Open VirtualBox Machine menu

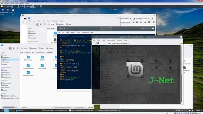(x=7, y=3)
